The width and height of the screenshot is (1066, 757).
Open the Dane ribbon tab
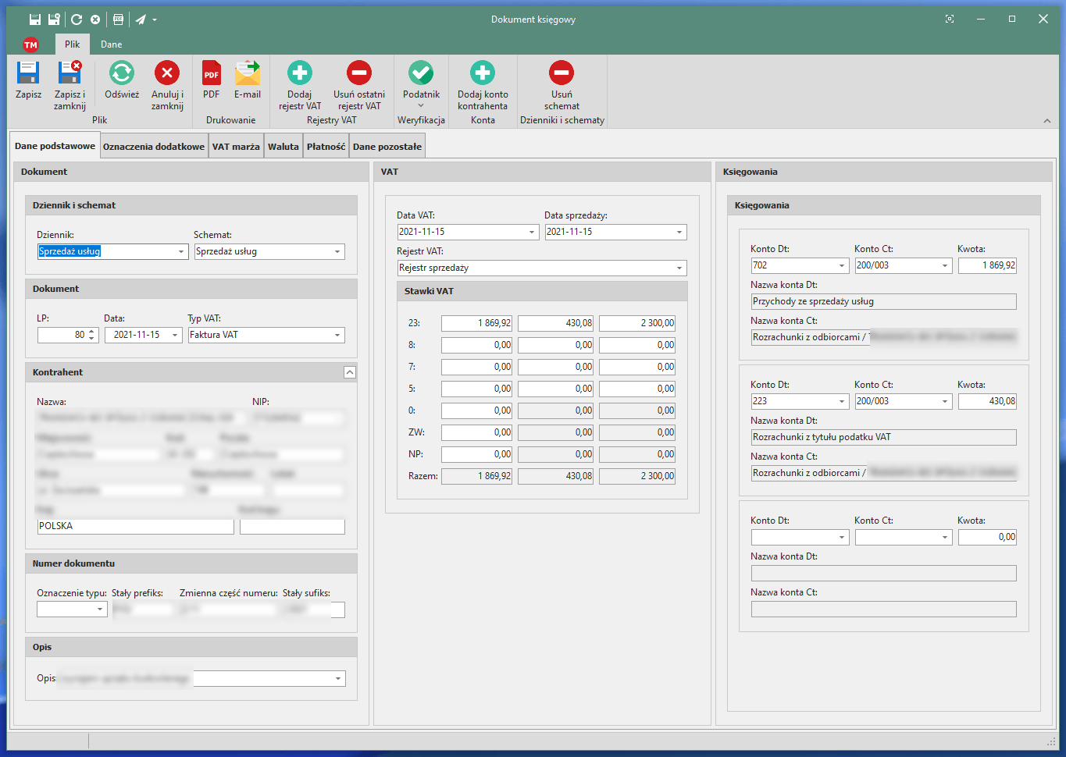point(111,44)
